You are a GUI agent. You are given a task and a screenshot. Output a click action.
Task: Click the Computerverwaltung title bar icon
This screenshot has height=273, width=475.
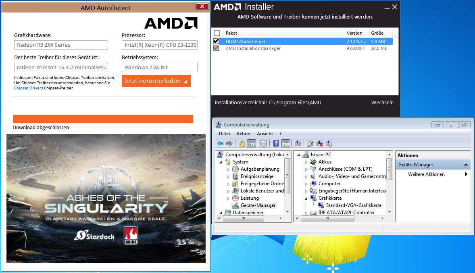point(219,125)
